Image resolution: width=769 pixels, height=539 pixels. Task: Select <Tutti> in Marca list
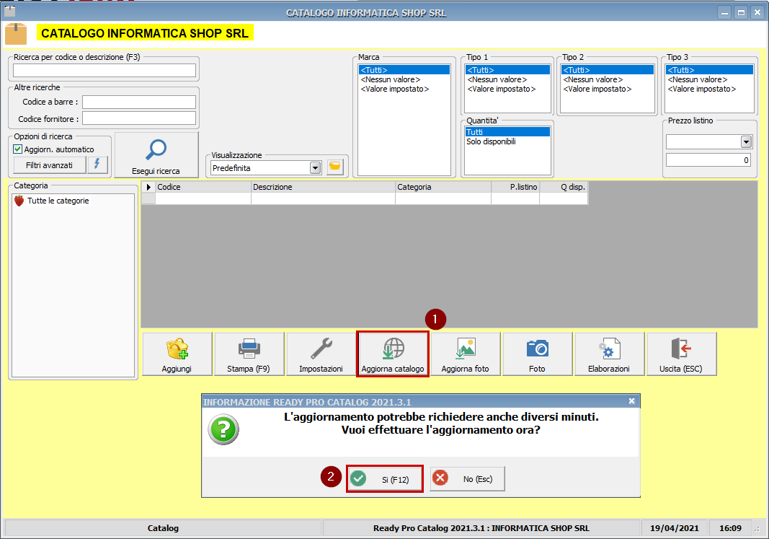tap(404, 70)
